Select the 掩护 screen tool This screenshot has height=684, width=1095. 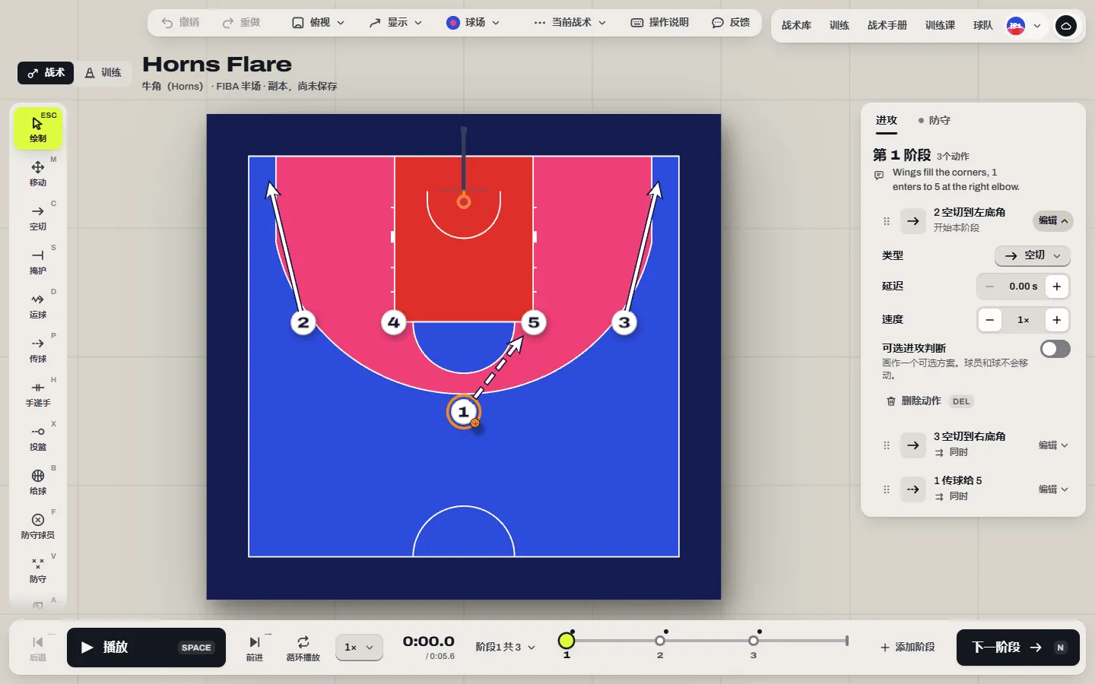[38, 261]
